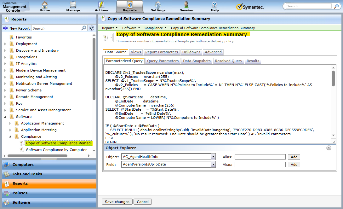The image size is (343, 209).
Task: Expand the Deployment folder in tree
Action: point(5,44)
